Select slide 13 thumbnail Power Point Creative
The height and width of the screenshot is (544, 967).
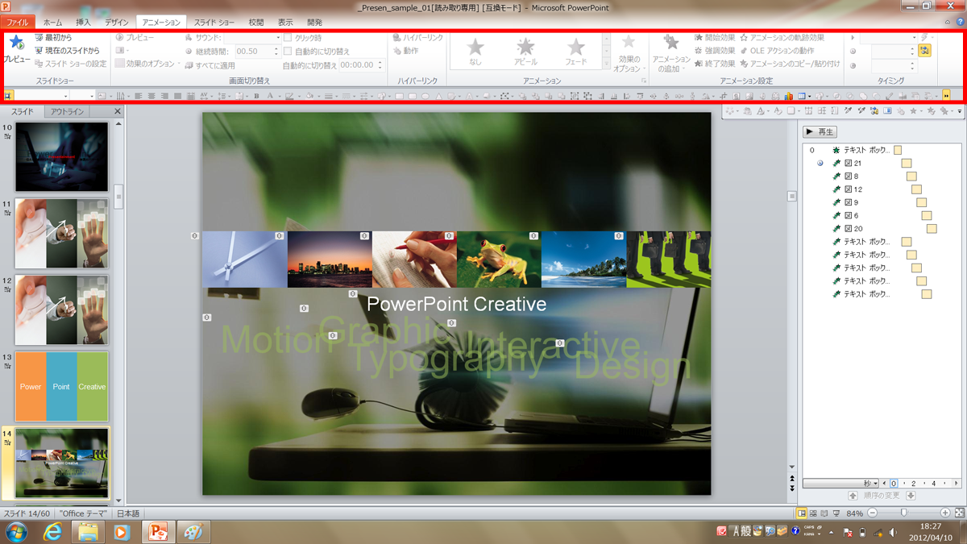[61, 386]
